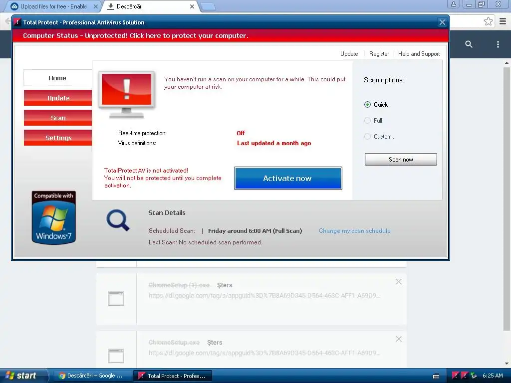
Task: Click the keyboard icon in the taskbar
Action: coord(436,376)
